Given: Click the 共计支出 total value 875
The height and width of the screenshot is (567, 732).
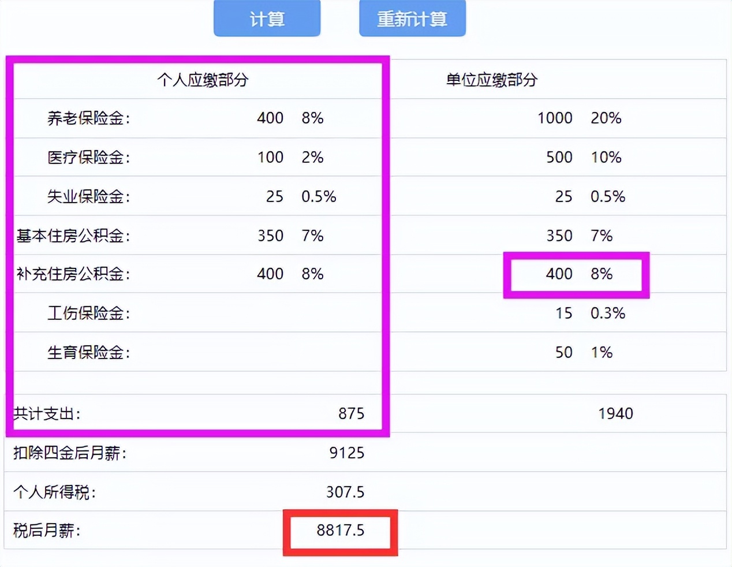Looking at the screenshot, I should 351,413.
